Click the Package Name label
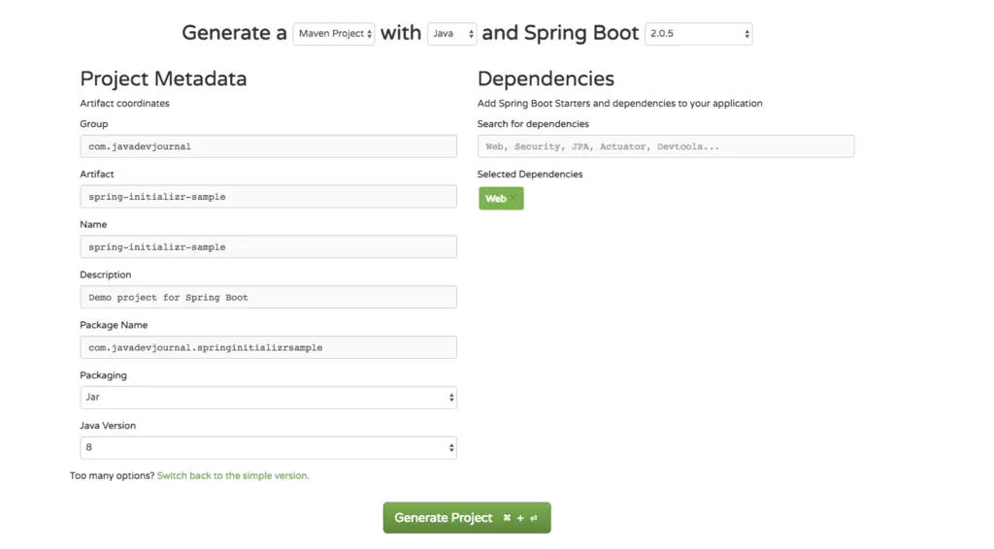The height and width of the screenshot is (549, 994). click(x=114, y=325)
